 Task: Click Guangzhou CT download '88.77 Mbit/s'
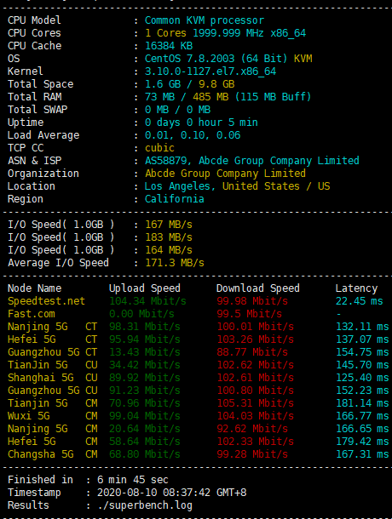click(x=252, y=352)
